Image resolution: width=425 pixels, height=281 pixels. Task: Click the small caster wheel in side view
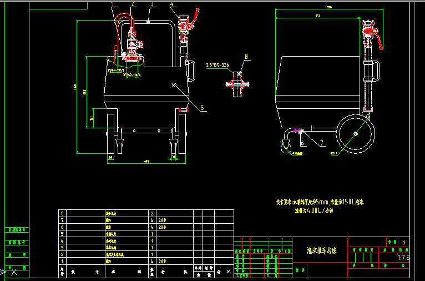point(286,148)
